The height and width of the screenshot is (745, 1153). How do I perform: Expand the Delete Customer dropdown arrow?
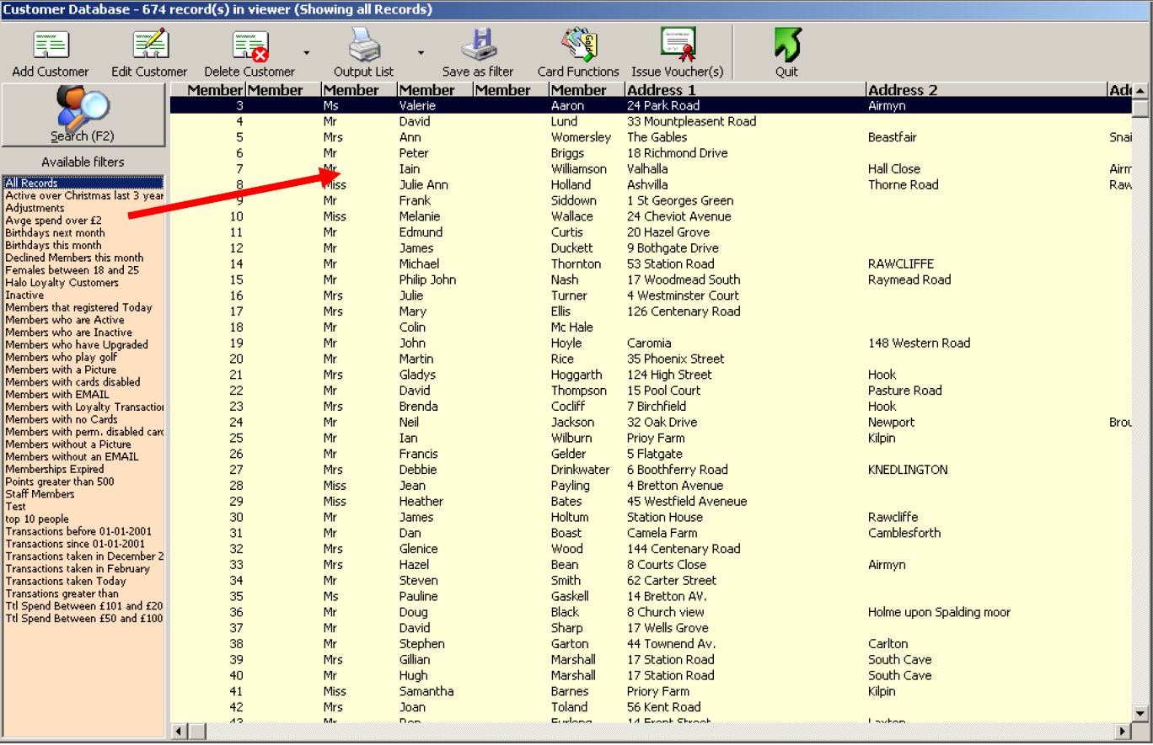pyautogui.click(x=307, y=53)
